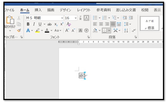This screenshot has width=168, height=102.
Task: Click the enclose characters 字 icon
Action: (86, 31)
